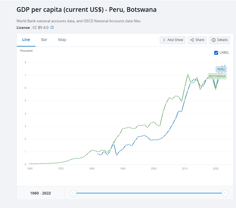Click the right year range slider handle
This screenshot has height=208, width=236.
pyautogui.click(x=225, y=193)
